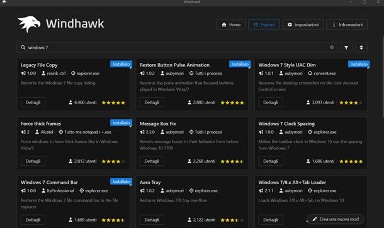
Task: Click Installato badge on Force thick frames
Action: 121,122
